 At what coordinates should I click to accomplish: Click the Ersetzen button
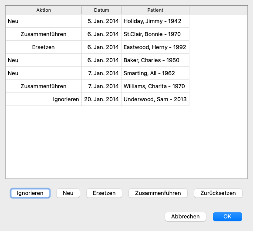(104, 193)
